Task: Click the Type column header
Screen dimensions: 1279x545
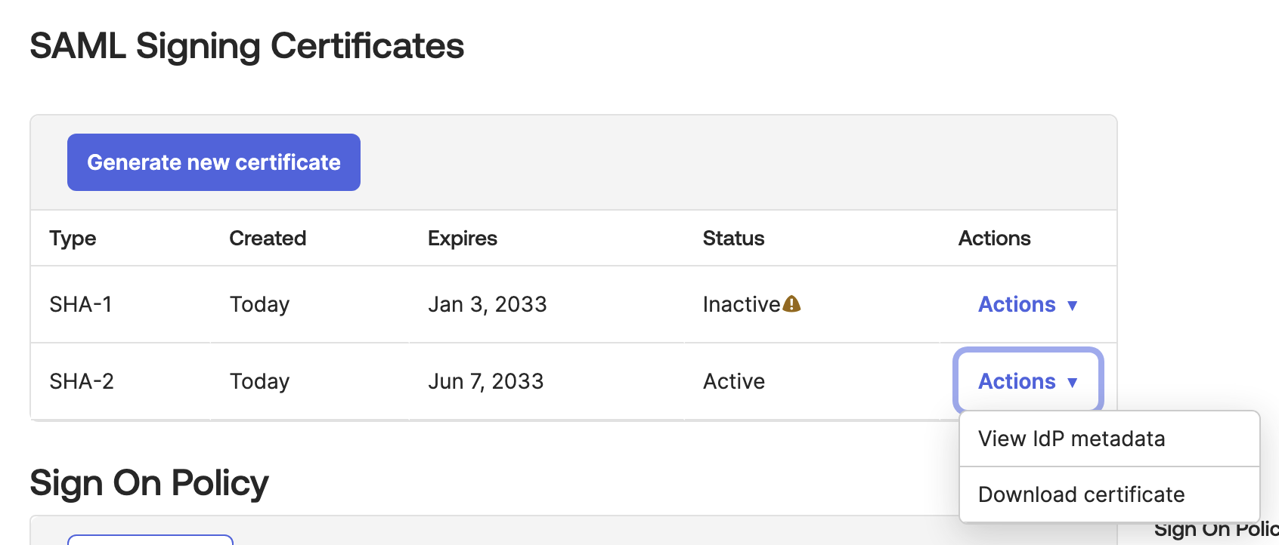Action: point(73,239)
